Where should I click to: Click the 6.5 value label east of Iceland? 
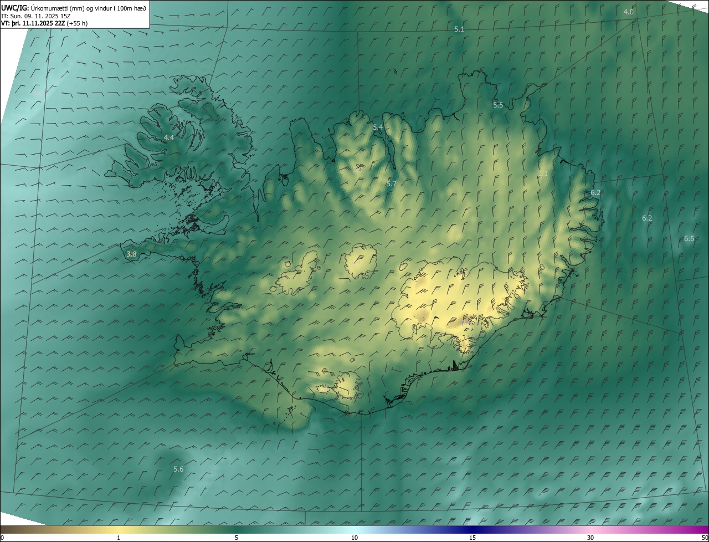coord(689,239)
